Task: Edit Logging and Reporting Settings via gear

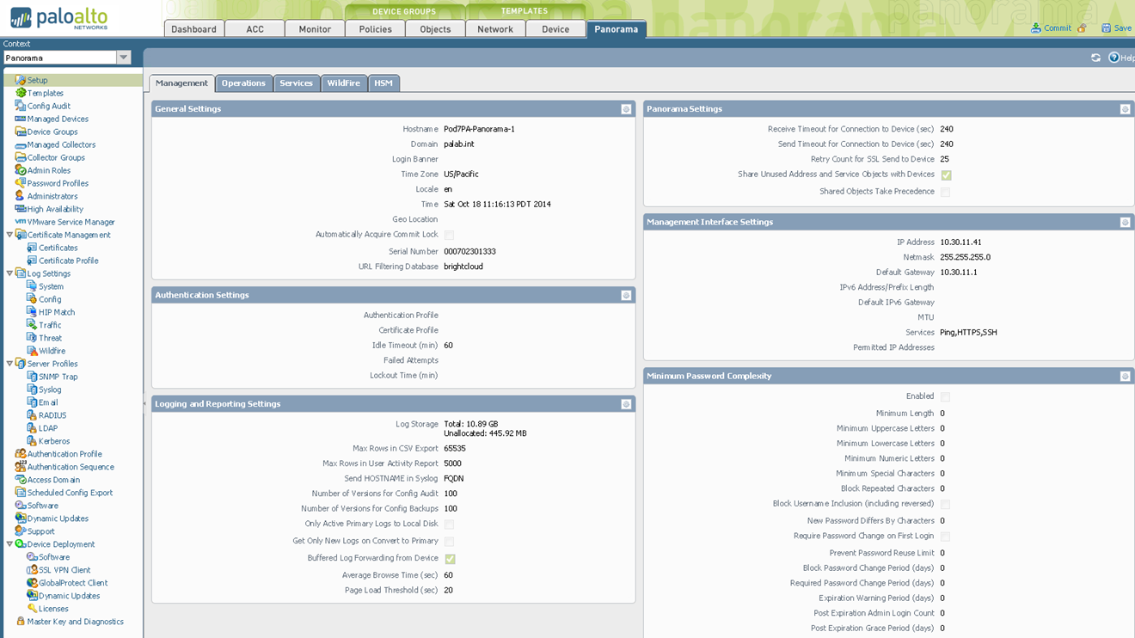Action: coord(626,404)
